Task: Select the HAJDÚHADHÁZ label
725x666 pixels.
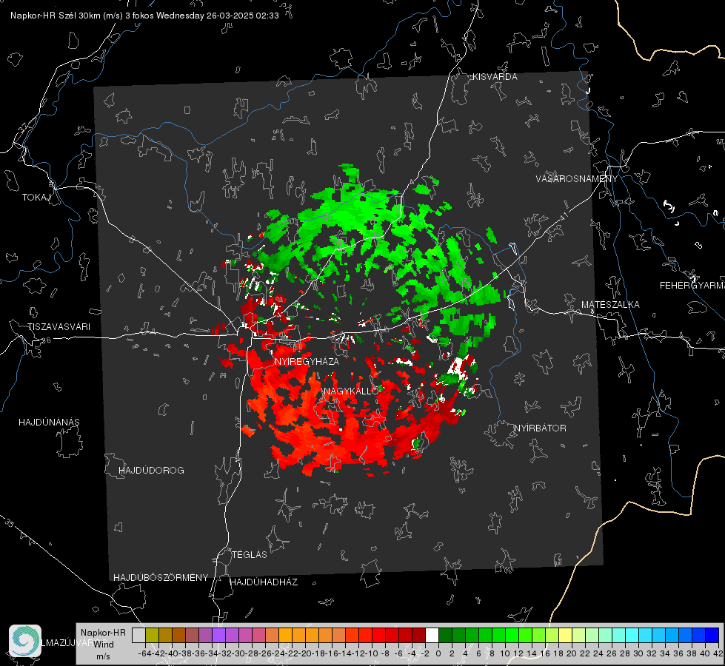Action: [x=264, y=582]
